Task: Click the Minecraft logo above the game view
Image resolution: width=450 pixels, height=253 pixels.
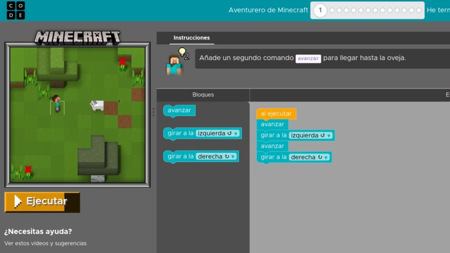Action: click(x=77, y=37)
